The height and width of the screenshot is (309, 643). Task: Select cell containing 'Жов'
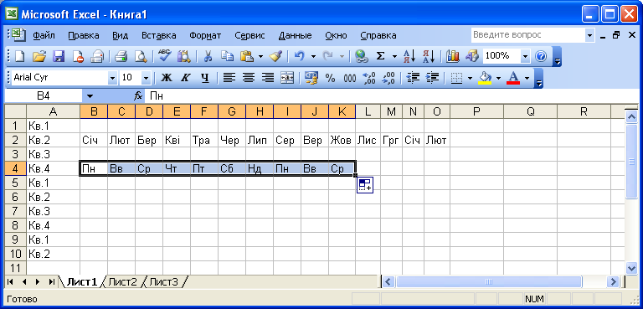(x=342, y=141)
